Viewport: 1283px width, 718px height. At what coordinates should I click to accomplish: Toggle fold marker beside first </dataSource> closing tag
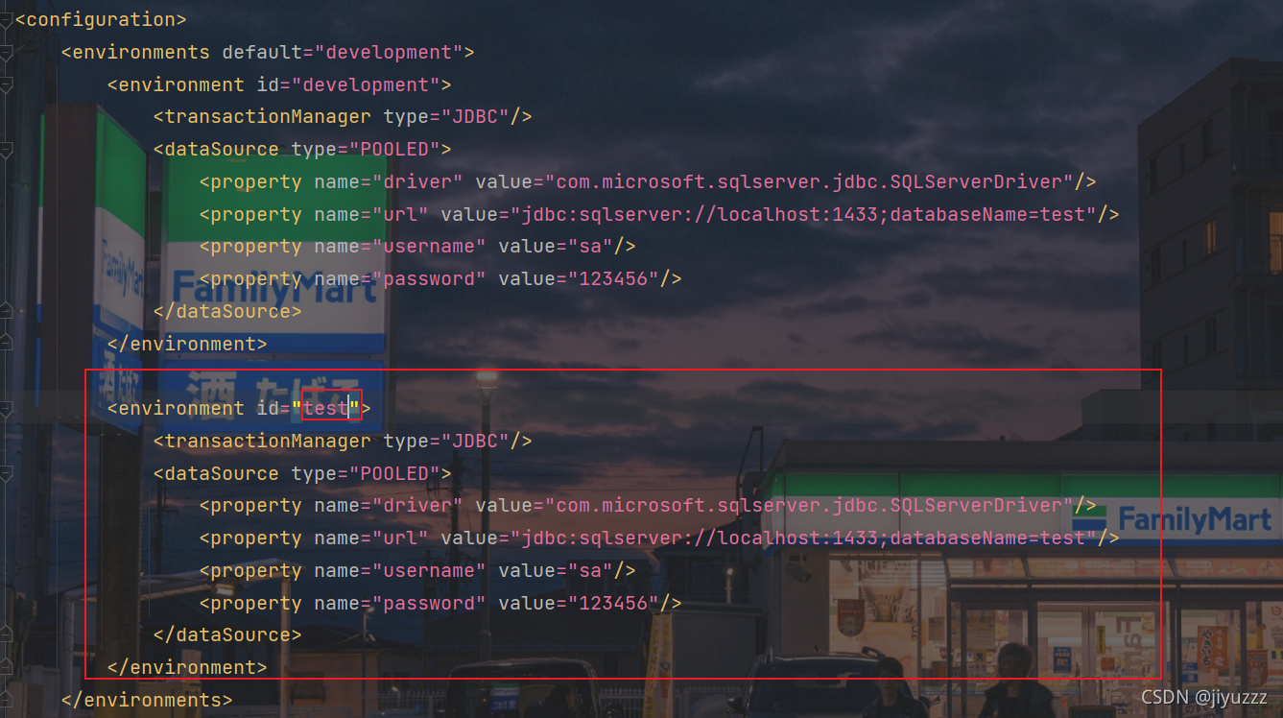(6, 311)
